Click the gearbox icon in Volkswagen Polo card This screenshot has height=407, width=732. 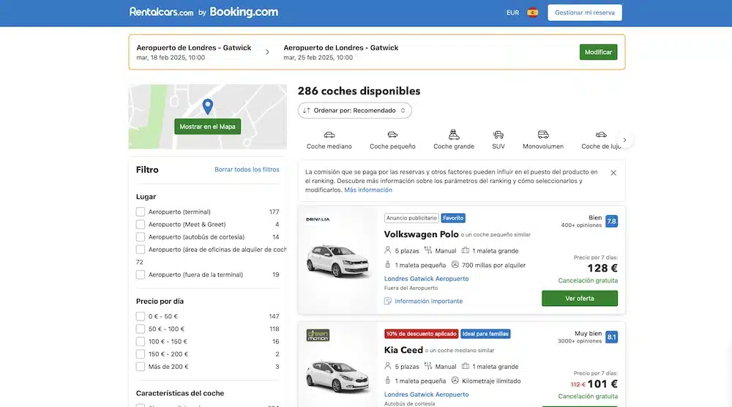(428, 250)
